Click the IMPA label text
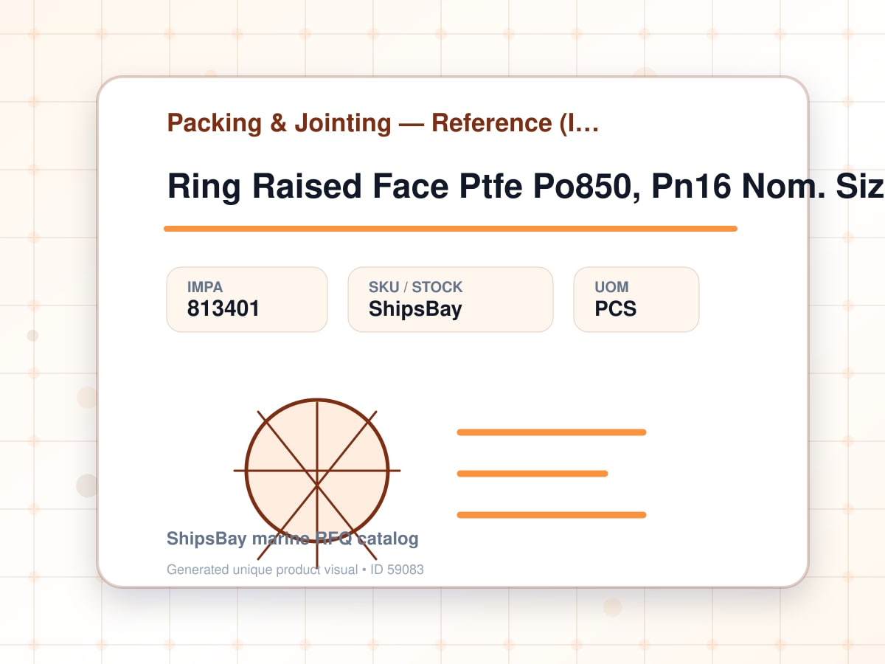 [x=205, y=287]
